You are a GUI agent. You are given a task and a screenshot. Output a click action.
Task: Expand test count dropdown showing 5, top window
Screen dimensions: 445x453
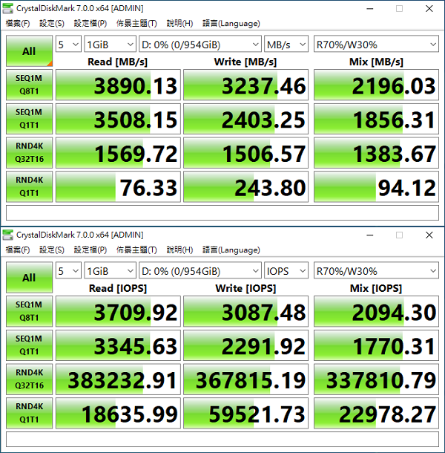[68, 45]
